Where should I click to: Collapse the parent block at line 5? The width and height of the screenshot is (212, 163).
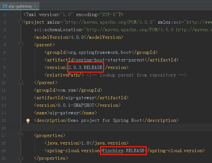[21, 45]
